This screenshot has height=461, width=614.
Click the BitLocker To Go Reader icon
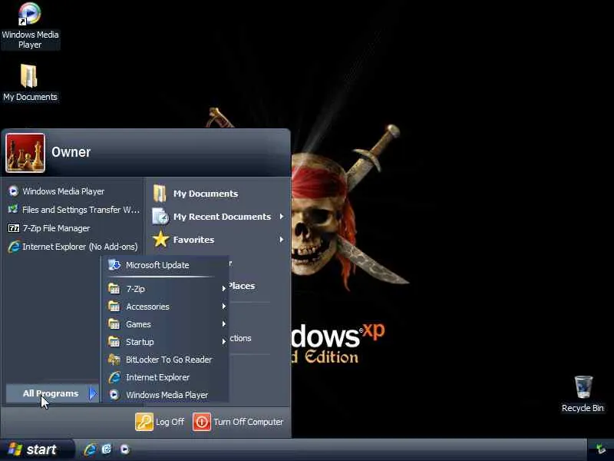pos(114,360)
